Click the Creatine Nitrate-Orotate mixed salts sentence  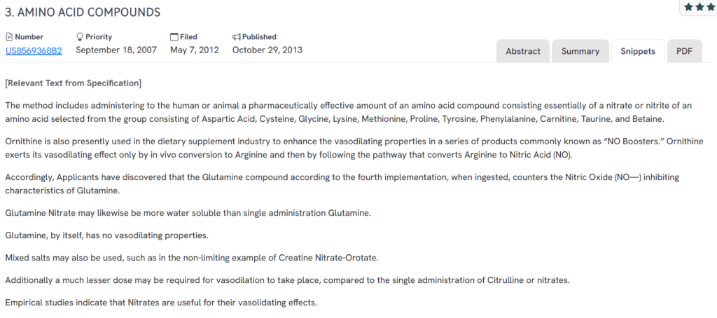click(191, 258)
